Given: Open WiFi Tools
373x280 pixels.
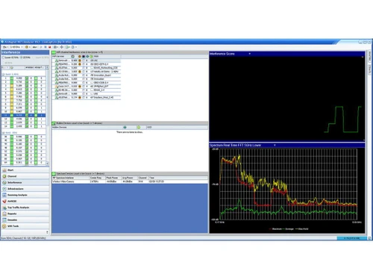Looking at the screenshot, I should [25, 226].
